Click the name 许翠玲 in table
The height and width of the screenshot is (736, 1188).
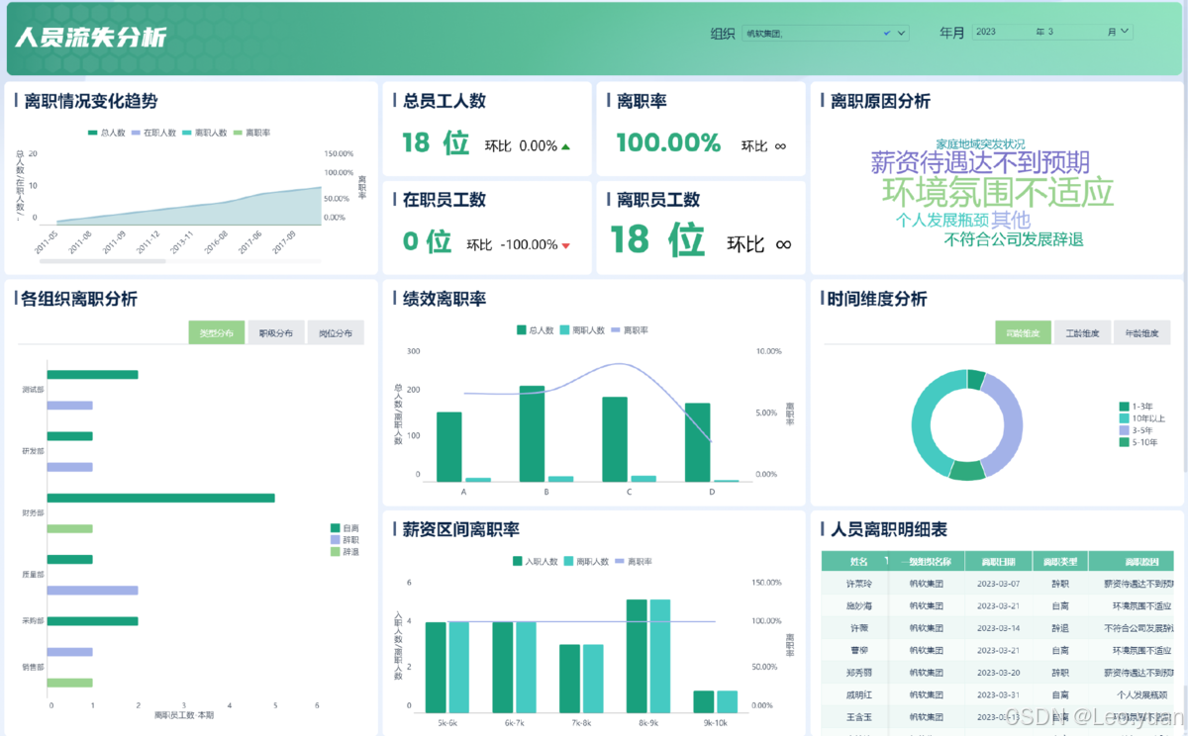859,584
